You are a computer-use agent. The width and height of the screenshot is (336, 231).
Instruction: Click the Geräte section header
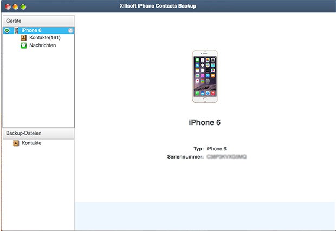(x=38, y=21)
